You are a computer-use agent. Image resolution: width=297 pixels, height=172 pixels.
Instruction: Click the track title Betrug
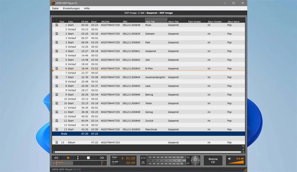pyautogui.click(x=149, y=95)
